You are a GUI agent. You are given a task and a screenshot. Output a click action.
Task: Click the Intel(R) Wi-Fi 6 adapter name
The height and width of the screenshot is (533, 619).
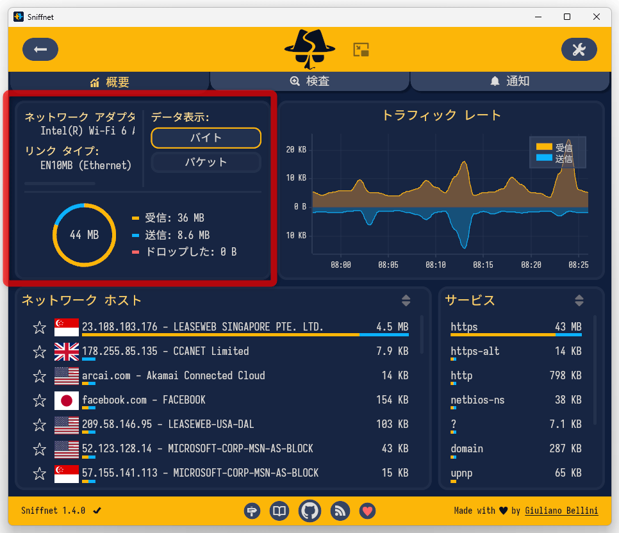[x=88, y=131]
